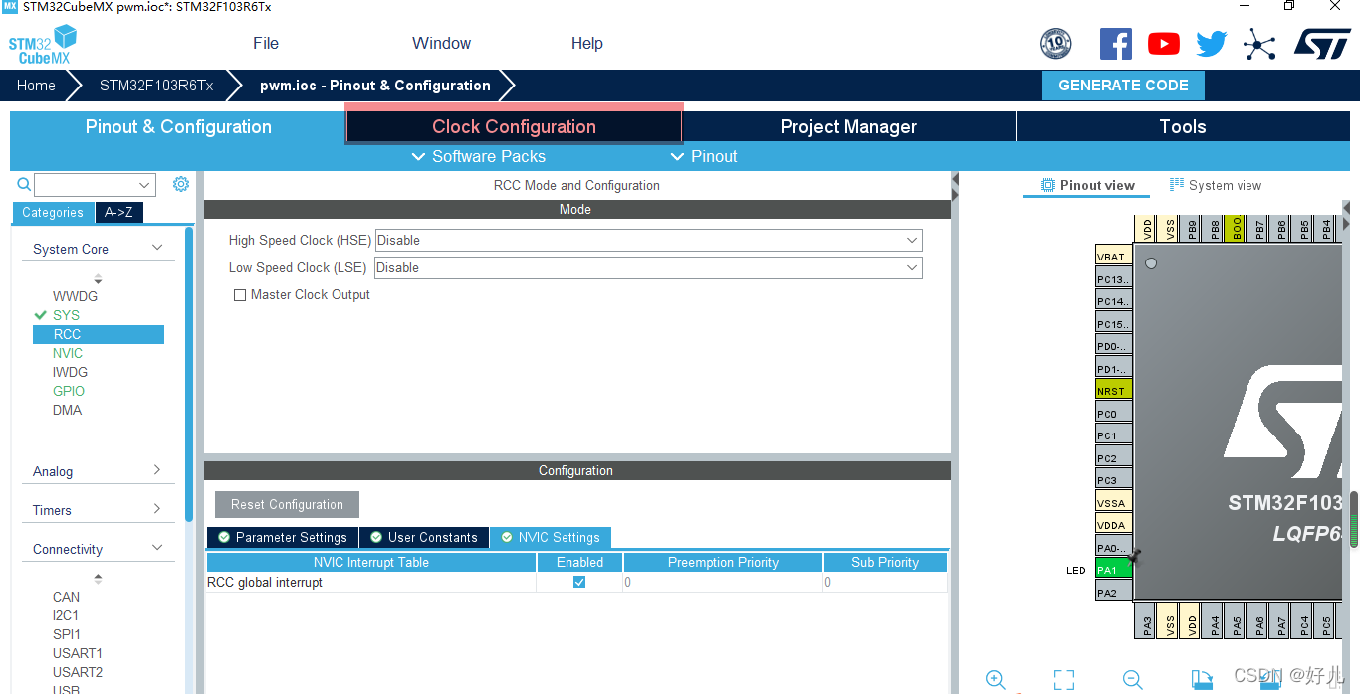Click the STM32CubeMX logo
The image size is (1360, 694).
click(43, 45)
